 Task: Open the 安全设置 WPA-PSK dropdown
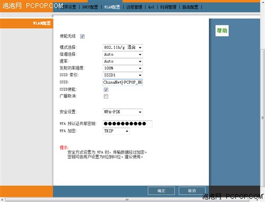122,112
